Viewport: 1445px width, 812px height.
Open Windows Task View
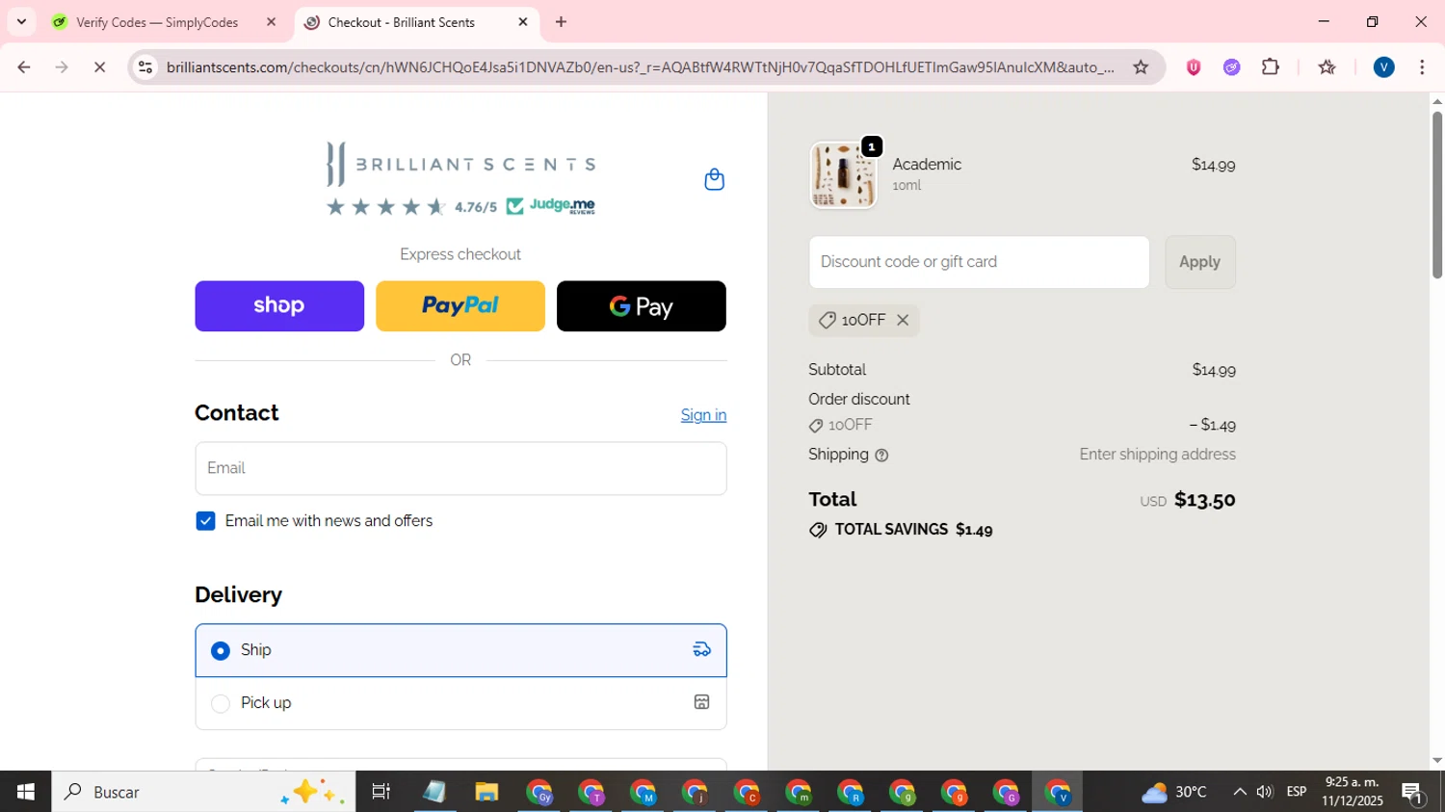click(x=381, y=792)
